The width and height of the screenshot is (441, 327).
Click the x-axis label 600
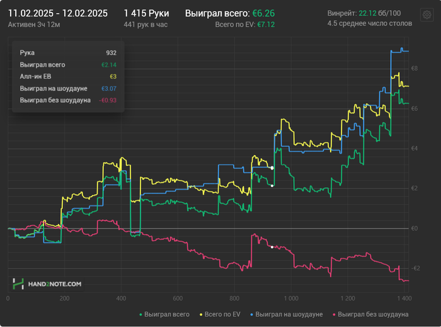[178, 298]
